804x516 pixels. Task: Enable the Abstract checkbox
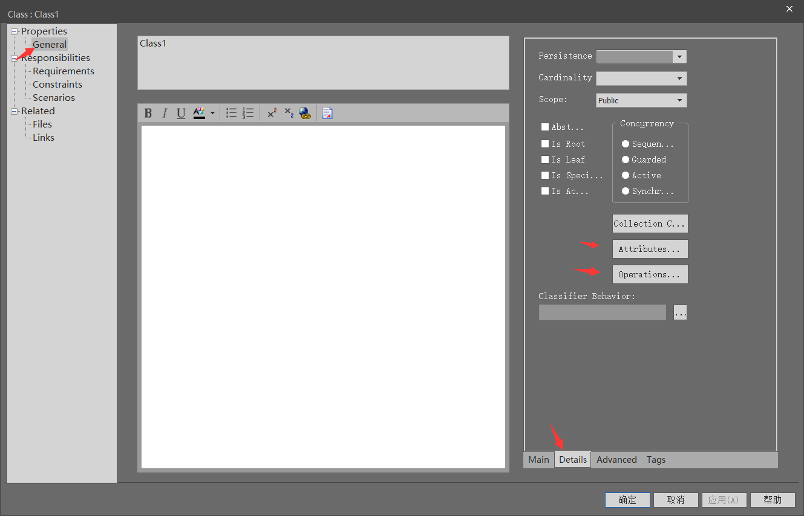(544, 127)
